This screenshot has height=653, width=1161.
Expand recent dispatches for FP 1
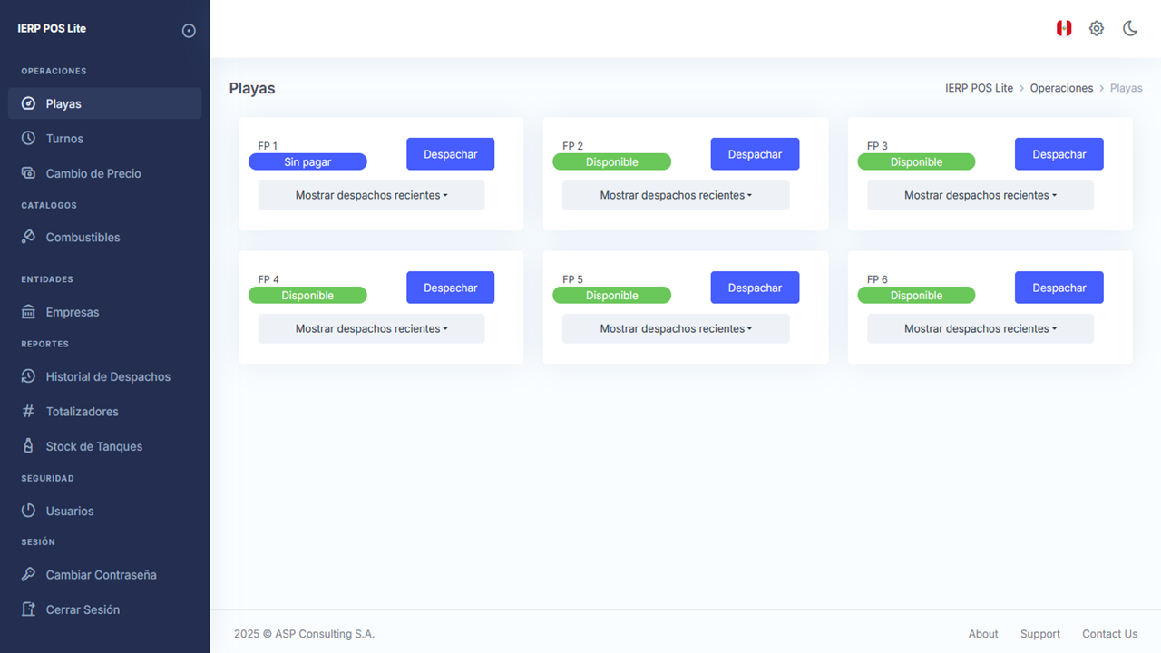[x=371, y=195]
